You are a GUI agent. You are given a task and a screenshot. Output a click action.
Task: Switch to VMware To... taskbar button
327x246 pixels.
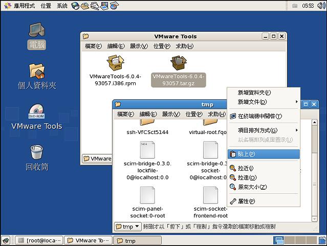[x=89, y=240]
